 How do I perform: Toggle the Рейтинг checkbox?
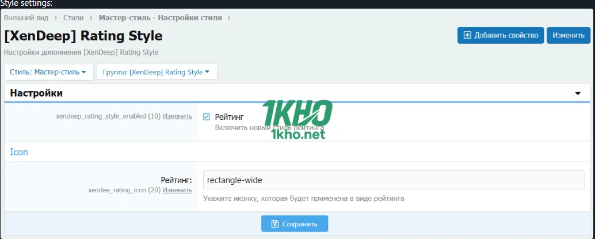pyautogui.click(x=207, y=117)
